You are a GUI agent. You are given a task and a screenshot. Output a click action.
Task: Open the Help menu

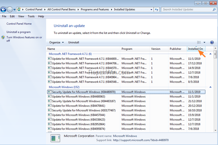coord(41,16)
